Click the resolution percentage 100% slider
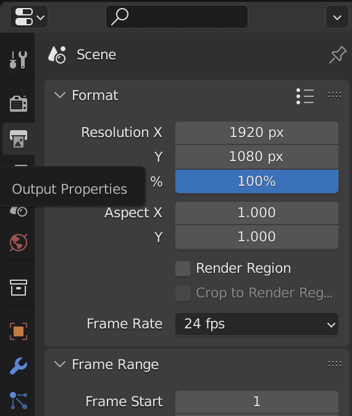This screenshot has height=416, width=352. [x=257, y=181]
